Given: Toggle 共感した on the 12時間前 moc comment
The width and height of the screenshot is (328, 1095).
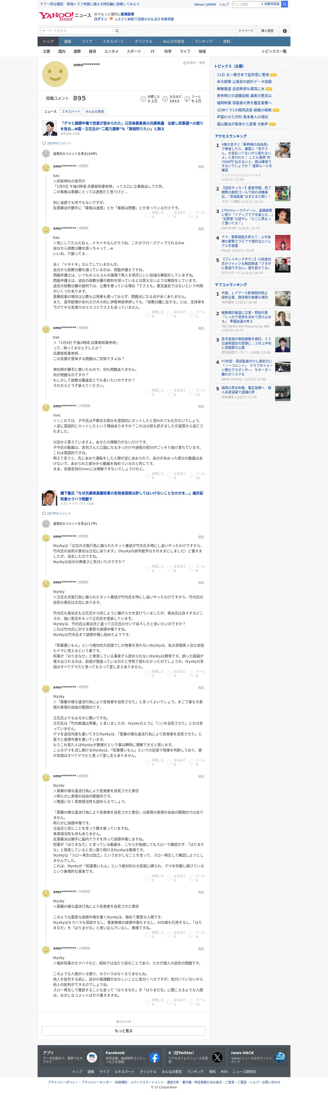Looking at the screenshot, I should pyautogui.click(x=154, y=476).
